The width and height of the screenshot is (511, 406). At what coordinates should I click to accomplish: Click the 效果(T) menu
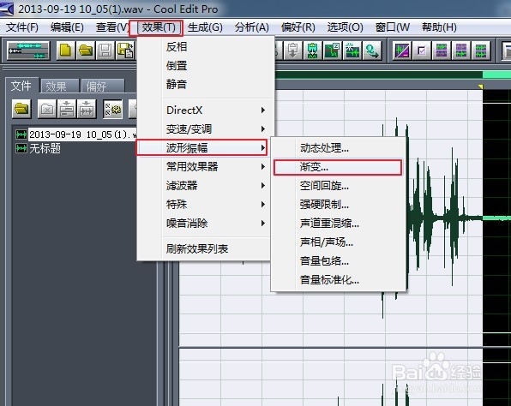click(158, 27)
